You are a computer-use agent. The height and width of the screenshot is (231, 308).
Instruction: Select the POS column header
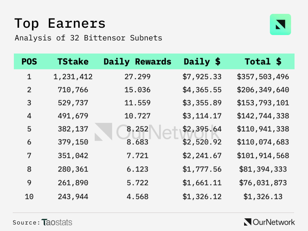[x=29, y=62]
